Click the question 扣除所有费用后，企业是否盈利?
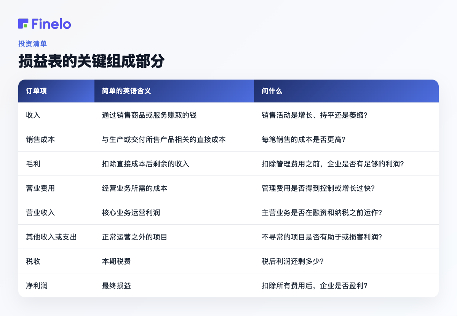This screenshot has height=316, width=457. pos(315,286)
